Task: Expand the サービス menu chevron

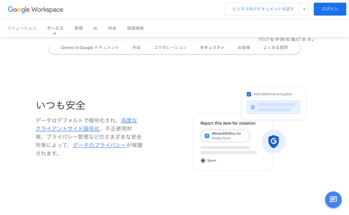Action: tap(55, 33)
